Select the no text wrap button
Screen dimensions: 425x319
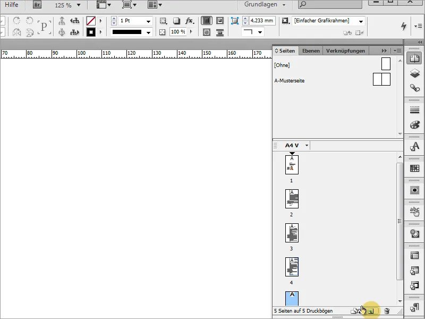(207, 21)
